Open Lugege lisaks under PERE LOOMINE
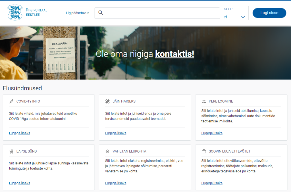 212,133
